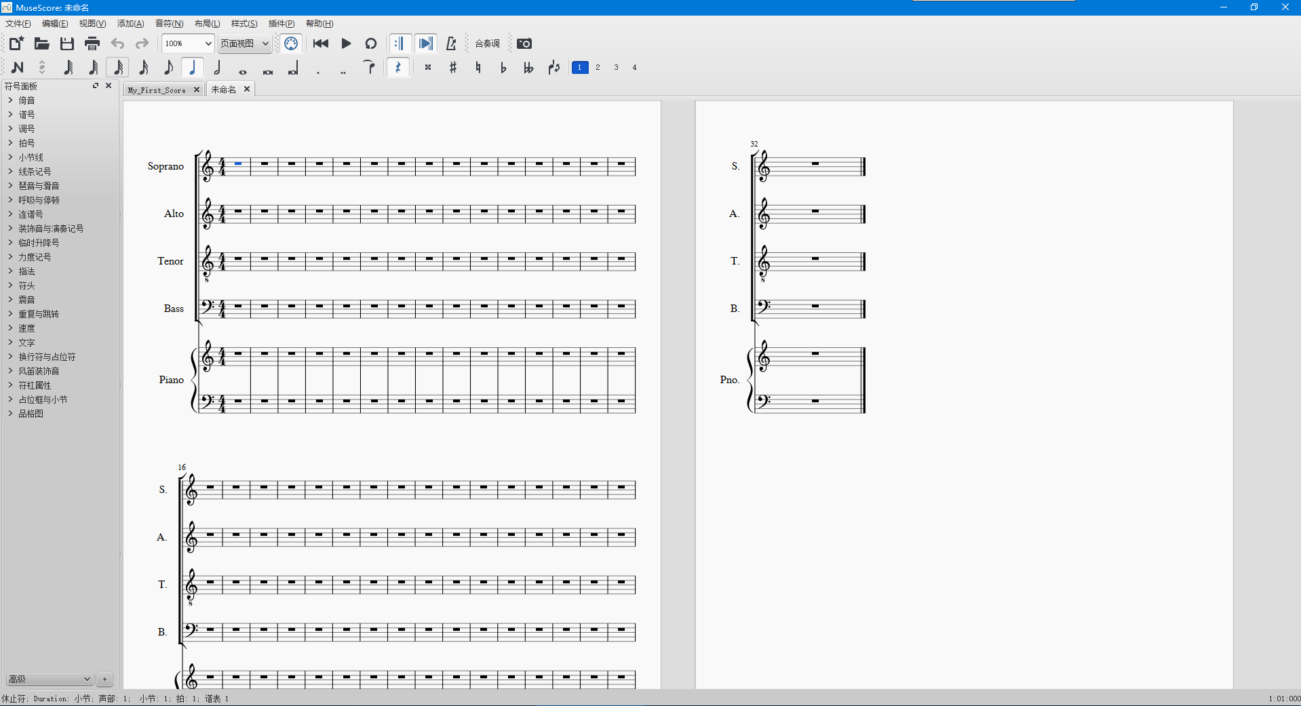
Task: Click the double sharp accidental icon
Action: coord(428,67)
